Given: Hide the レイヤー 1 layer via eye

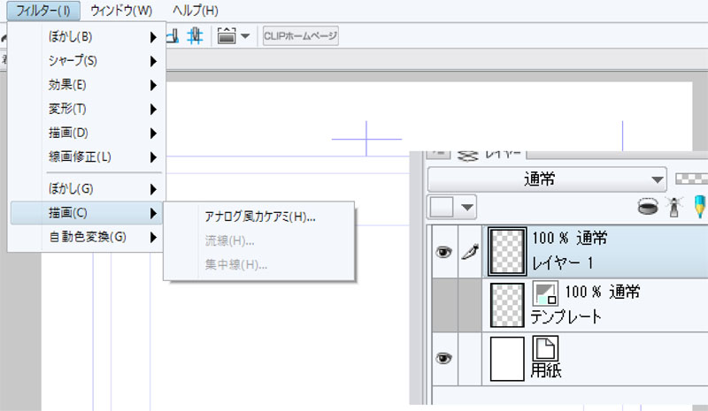Looking at the screenshot, I should tap(443, 252).
